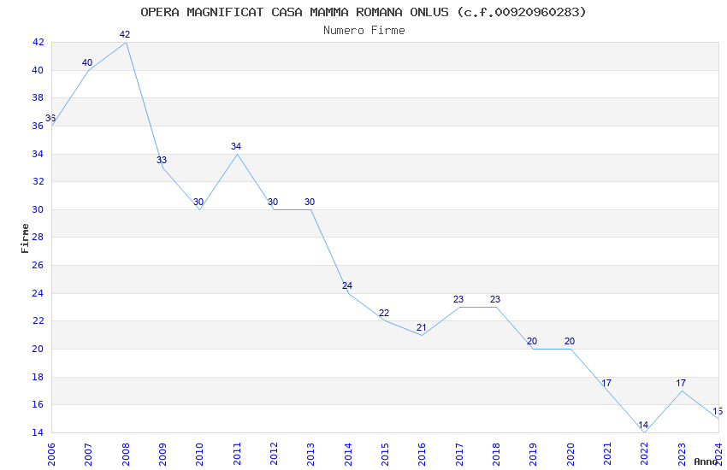The width and height of the screenshot is (727, 470).
Task: Select y-axis tick label 24
Action: pos(38,293)
